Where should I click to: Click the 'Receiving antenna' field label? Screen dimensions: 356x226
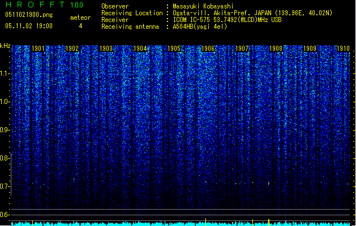(130, 27)
